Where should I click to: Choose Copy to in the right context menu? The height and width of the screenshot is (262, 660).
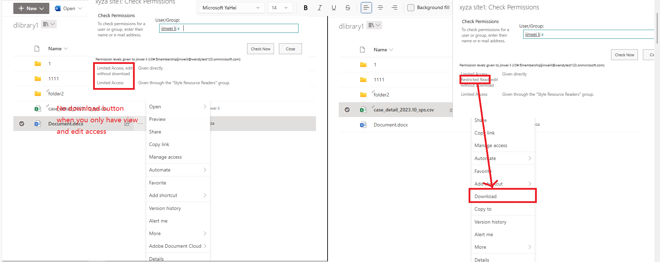pyautogui.click(x=503, y=209)
